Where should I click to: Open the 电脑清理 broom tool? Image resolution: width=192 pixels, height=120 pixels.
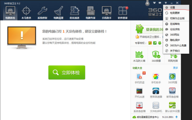click(59, 13)
